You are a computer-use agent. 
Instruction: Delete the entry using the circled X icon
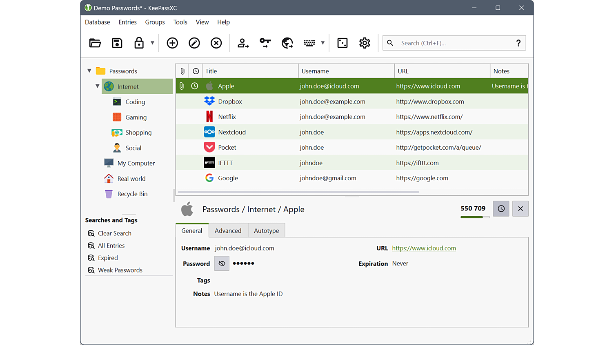[x=216, y=43]
